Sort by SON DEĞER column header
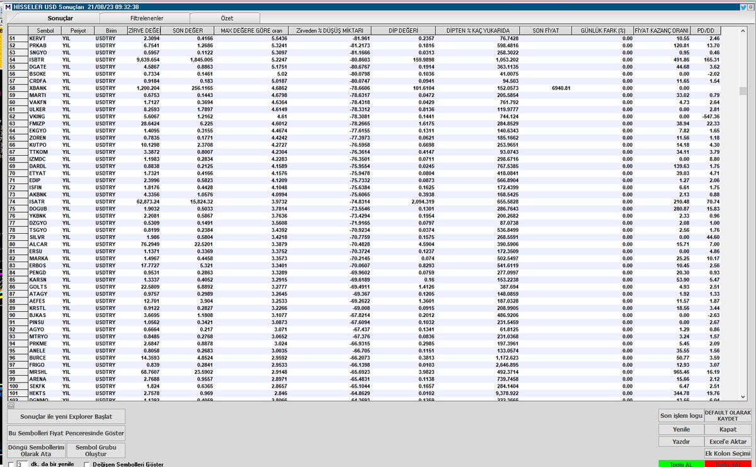 [187, 30]
